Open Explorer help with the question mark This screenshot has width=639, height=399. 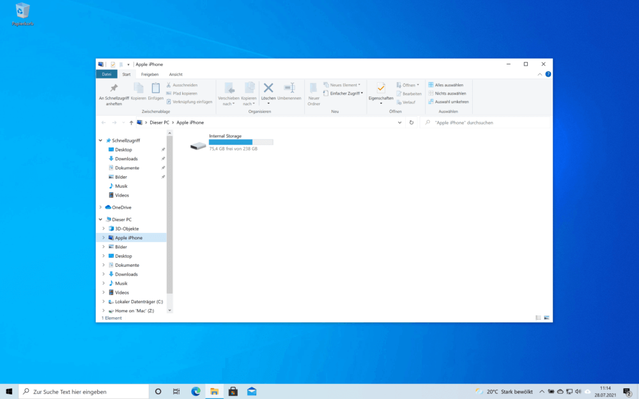click(548, 74)
